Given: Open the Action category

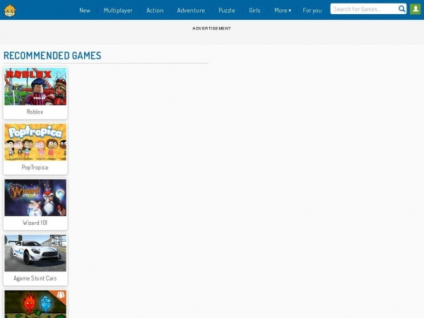Looking at the screenshot, I should pos(155,11).
